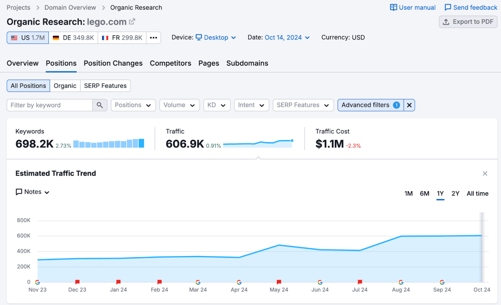
Task: Click the red note flag at Feb 24
Action: click(x=160, y=282)
